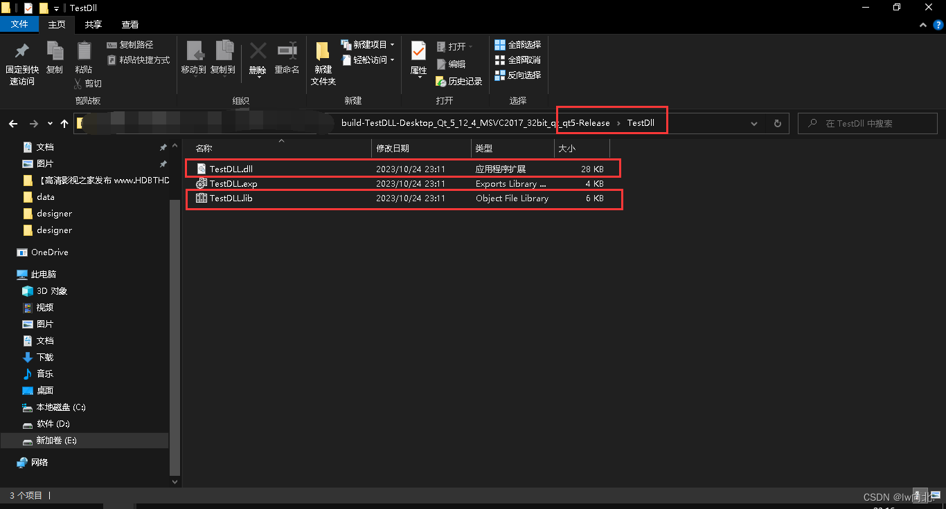
Task: Open pinned Pictures (图片) in Quick Access
Action: point(45,164)
